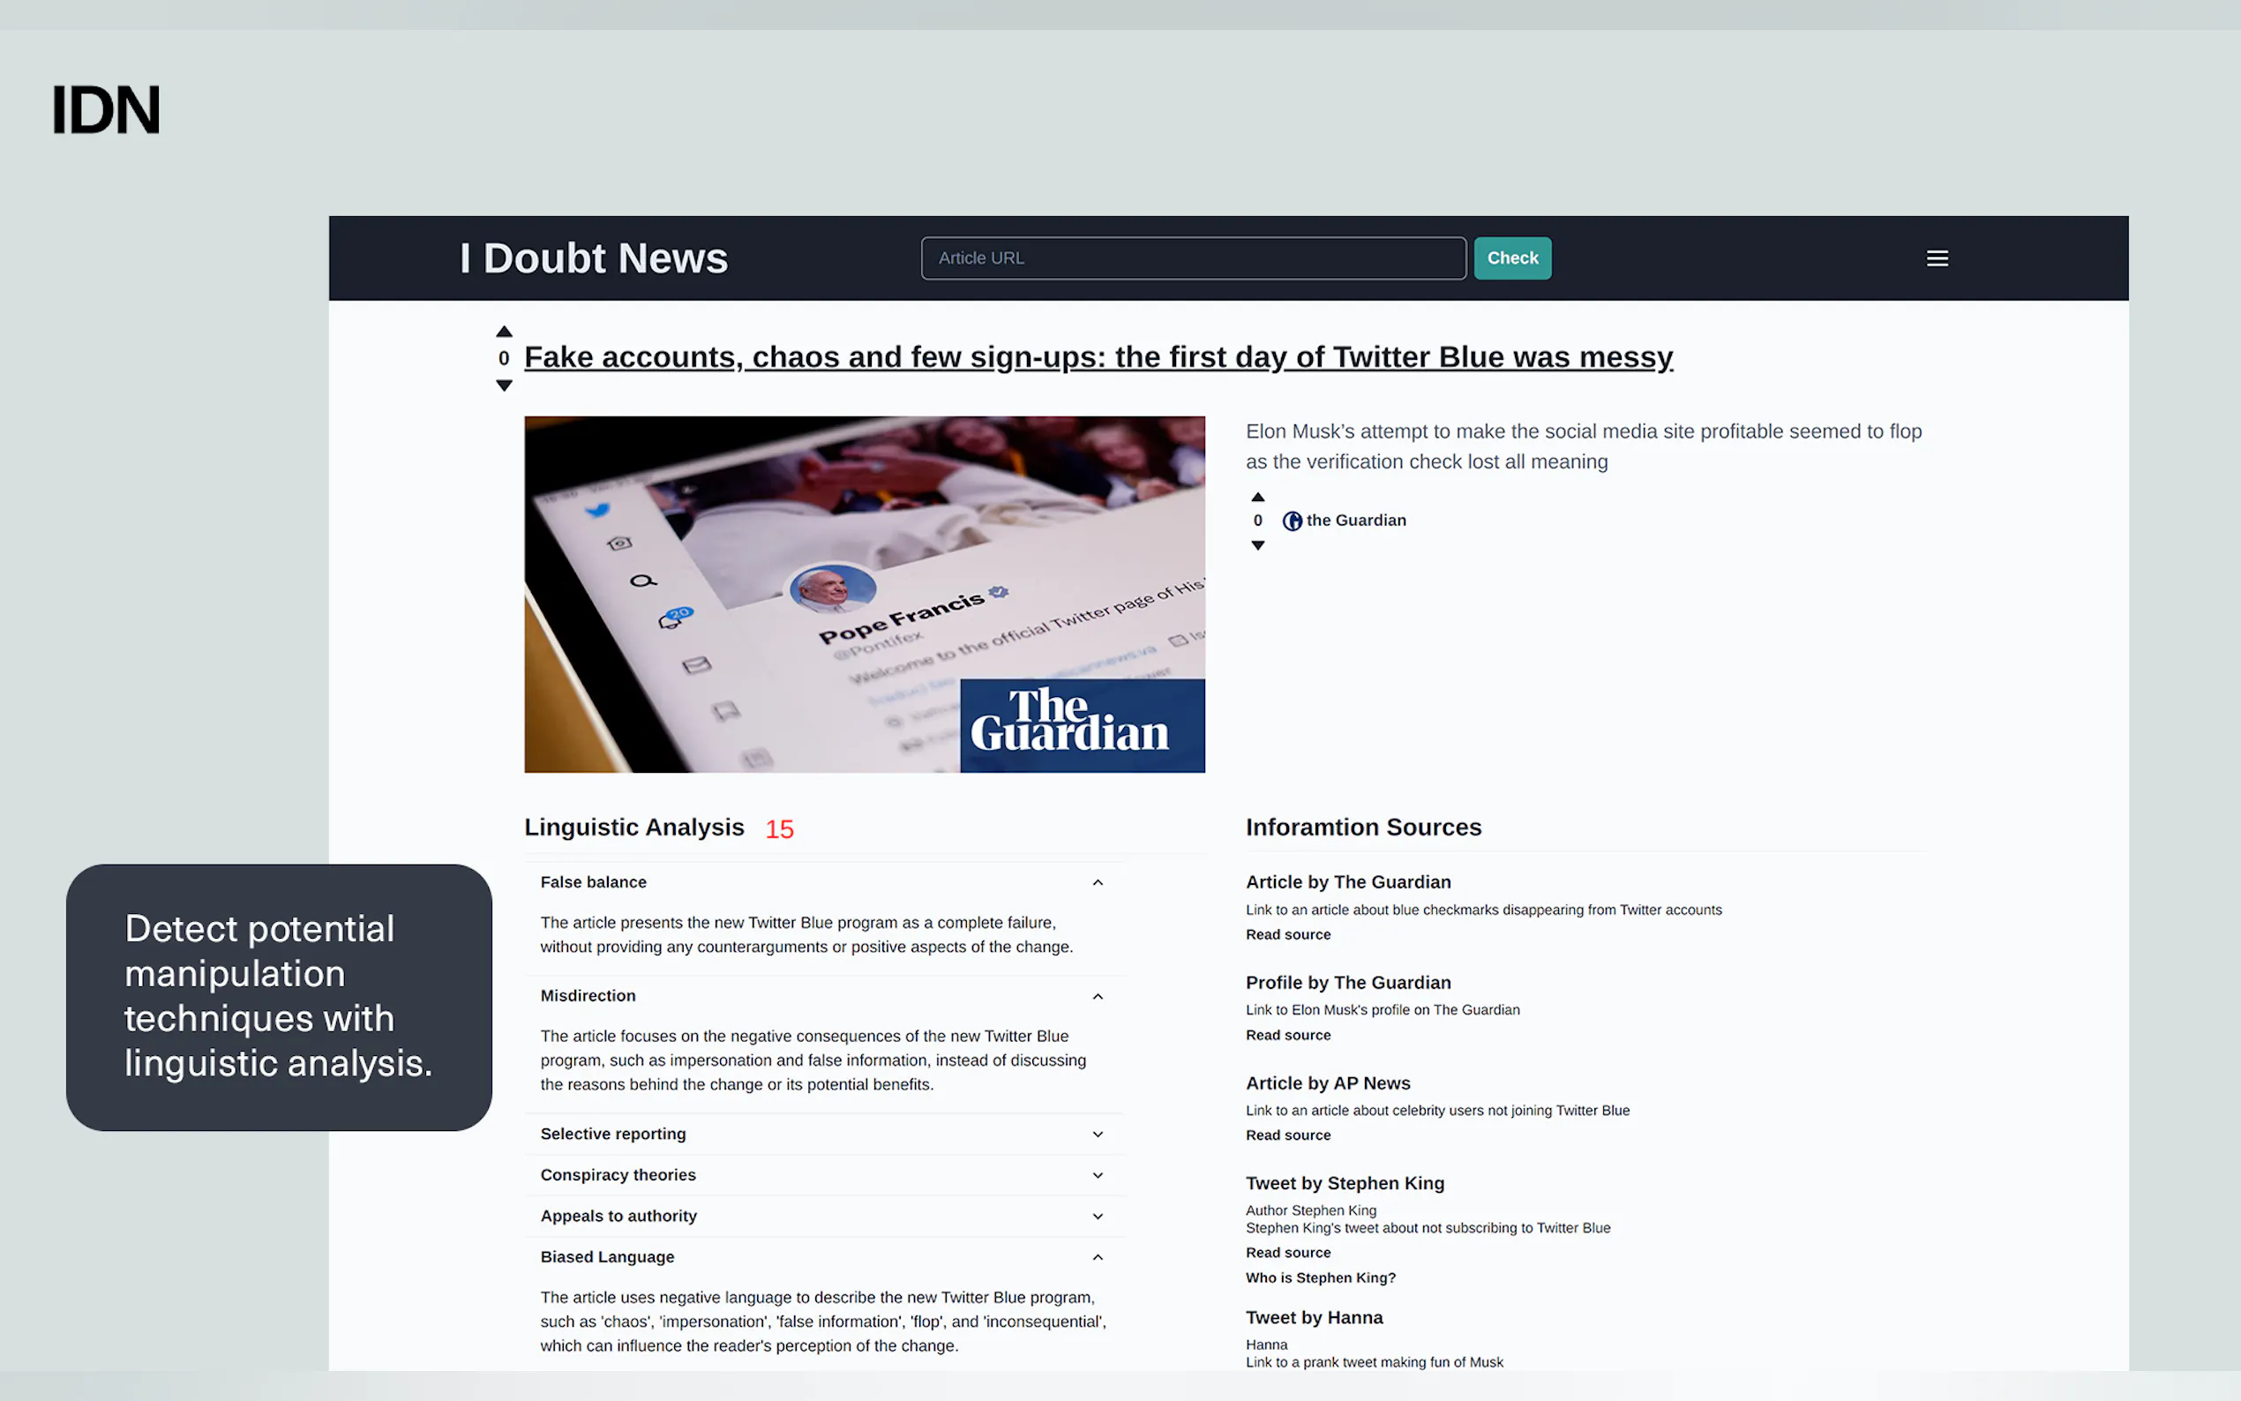Collapse the False balance section
Image resolution: width=2241 pixels, height=1401 pixels.
[x=1098, y=883]
